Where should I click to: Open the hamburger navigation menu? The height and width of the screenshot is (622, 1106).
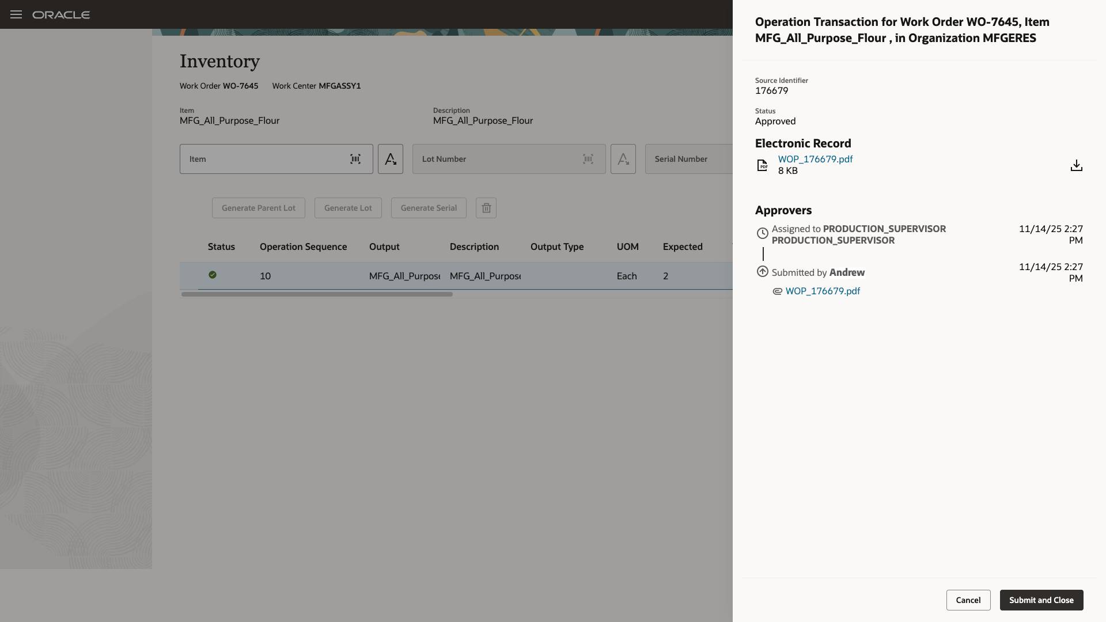point(16,14)
